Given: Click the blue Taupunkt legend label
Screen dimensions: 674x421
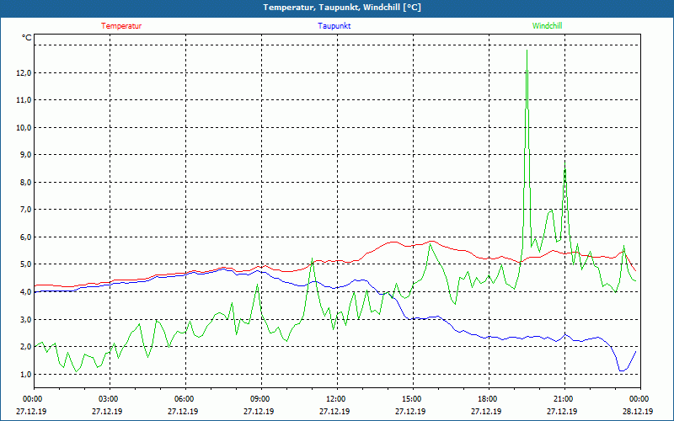Looking at the screenshot, I should pos(334,26).
